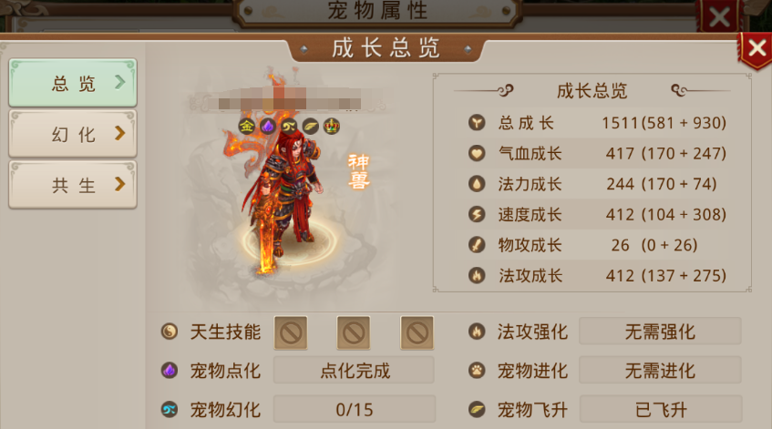Viewport: 772px width, 429px height.
Task: Expand the 幻化 section arrow
Action: point(119,133)
